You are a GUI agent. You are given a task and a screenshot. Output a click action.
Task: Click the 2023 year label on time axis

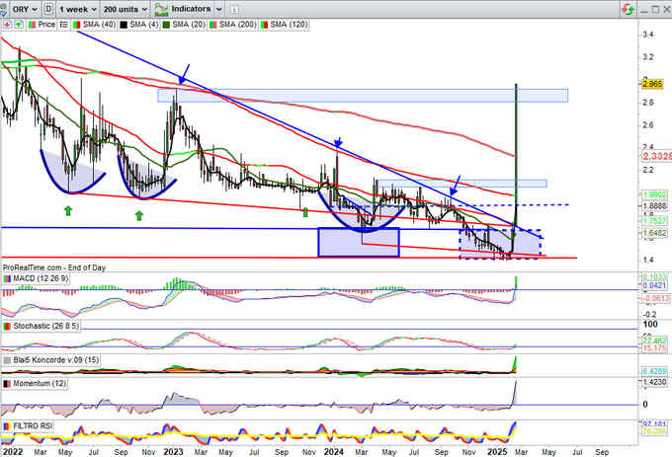[174, 452]
